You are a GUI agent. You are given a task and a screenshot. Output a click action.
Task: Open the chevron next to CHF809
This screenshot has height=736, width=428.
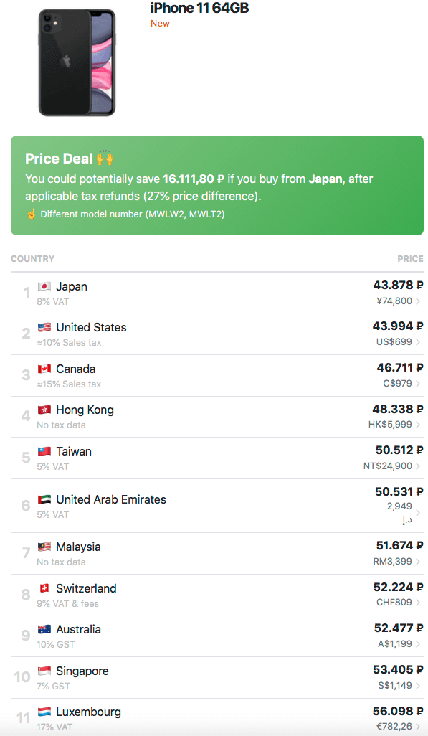click(x=418, y=603)
